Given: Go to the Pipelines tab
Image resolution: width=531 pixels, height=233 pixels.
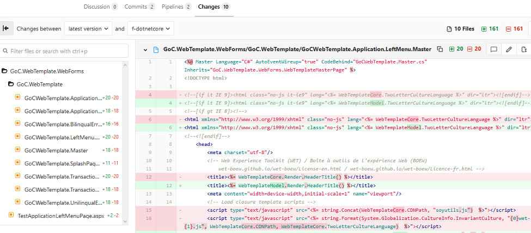Looking at the screenshot, I should click(x=176, y=7).
